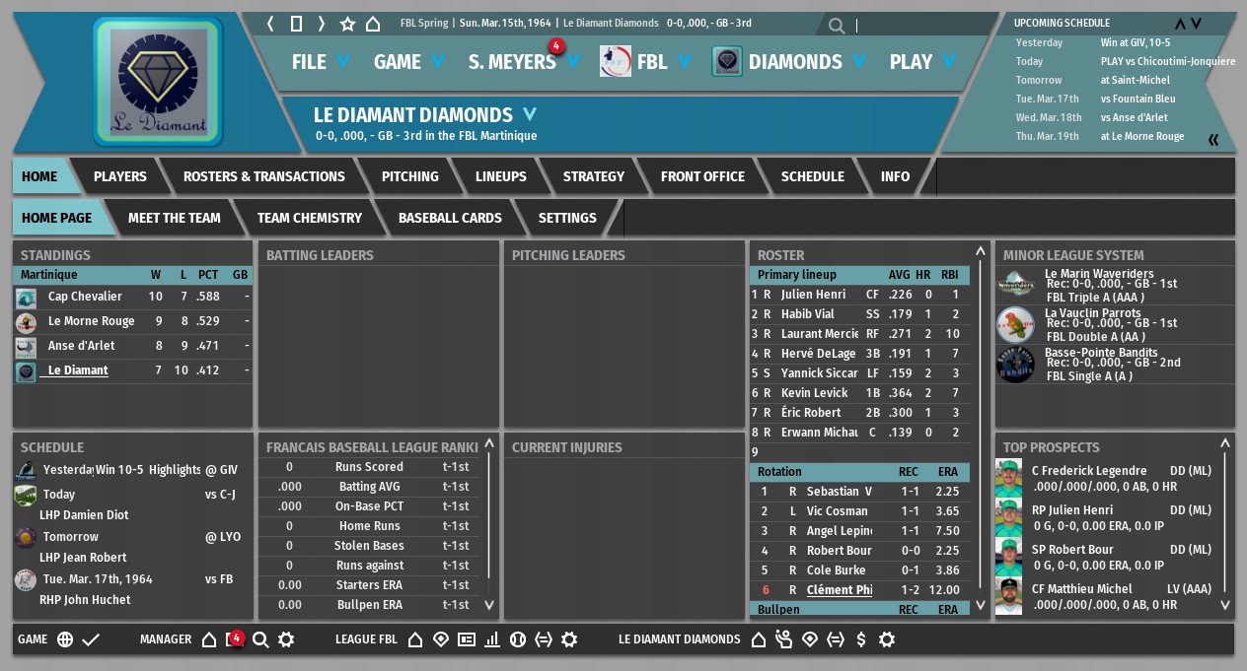1247x671 pixels.
Task: Collapse upcoming schedule with double-chevron icon
Action: (x=1213, y=140)
